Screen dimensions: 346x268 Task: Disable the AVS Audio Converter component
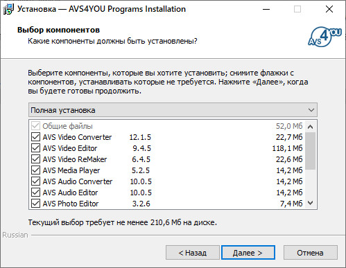click(35, 181)
